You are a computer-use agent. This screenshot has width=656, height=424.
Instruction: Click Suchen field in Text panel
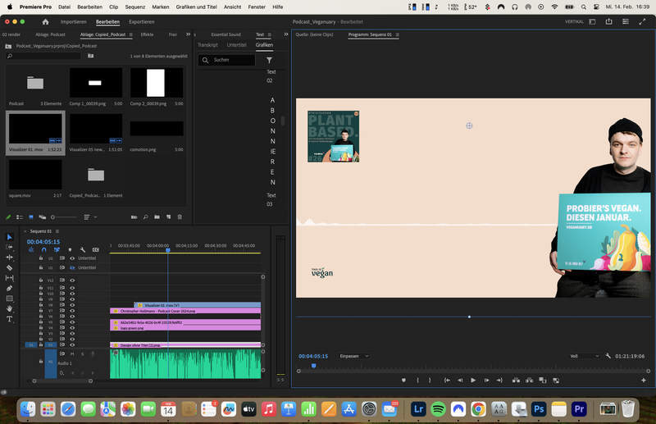[227, 60]
